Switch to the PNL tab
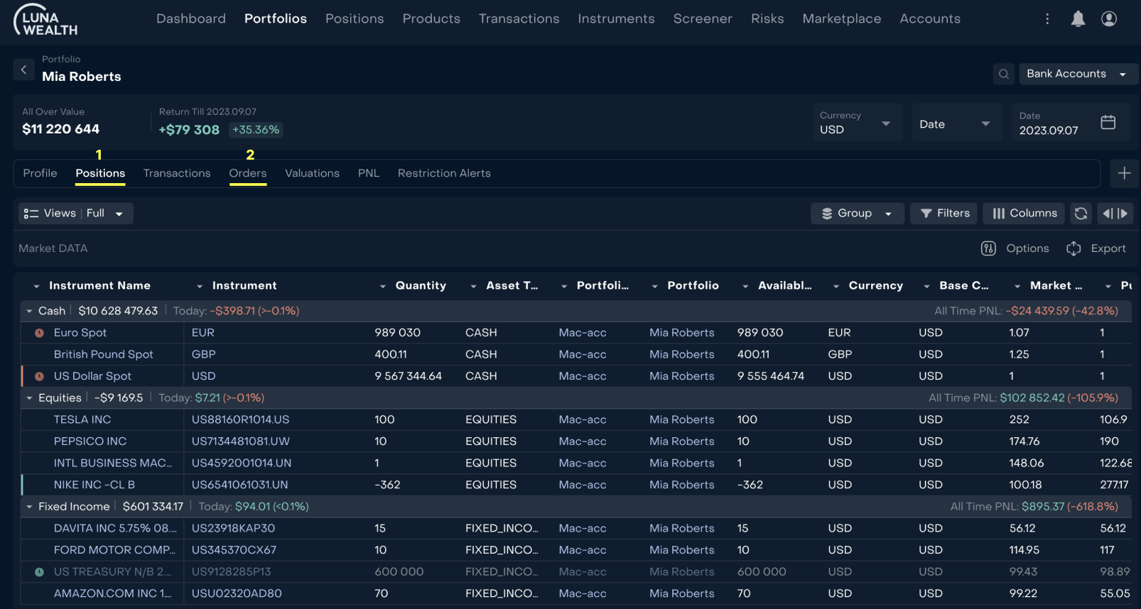 tap(369, 173)
